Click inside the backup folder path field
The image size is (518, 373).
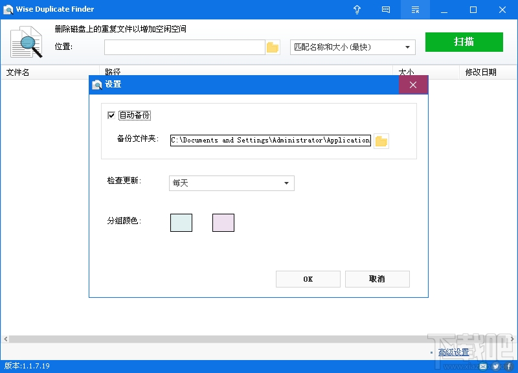coord(269,141)
